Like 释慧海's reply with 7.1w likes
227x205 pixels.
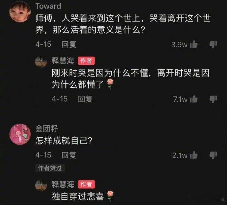click(194, 99)
